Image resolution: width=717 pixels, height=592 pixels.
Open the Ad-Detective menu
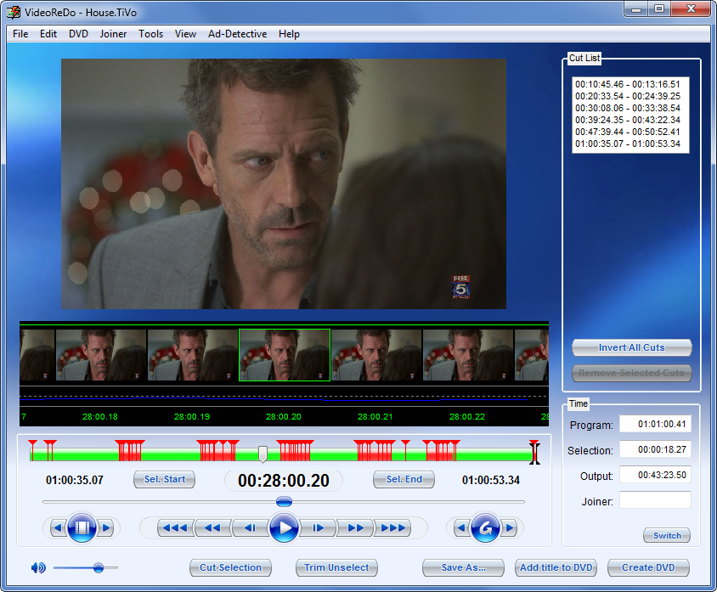237,34
